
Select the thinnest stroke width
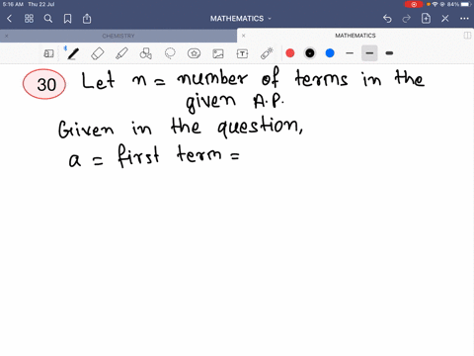(x=350, y=53)
